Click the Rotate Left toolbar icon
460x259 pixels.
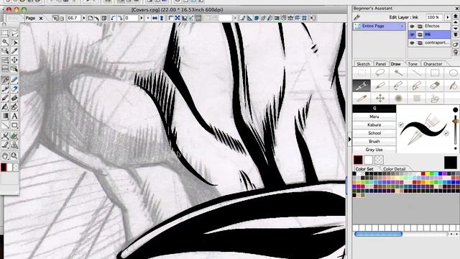coord(114,18)
